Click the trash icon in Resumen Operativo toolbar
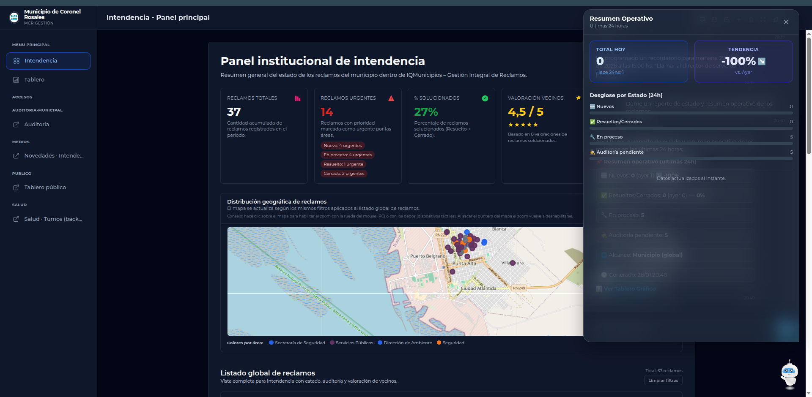 point(751,20)
